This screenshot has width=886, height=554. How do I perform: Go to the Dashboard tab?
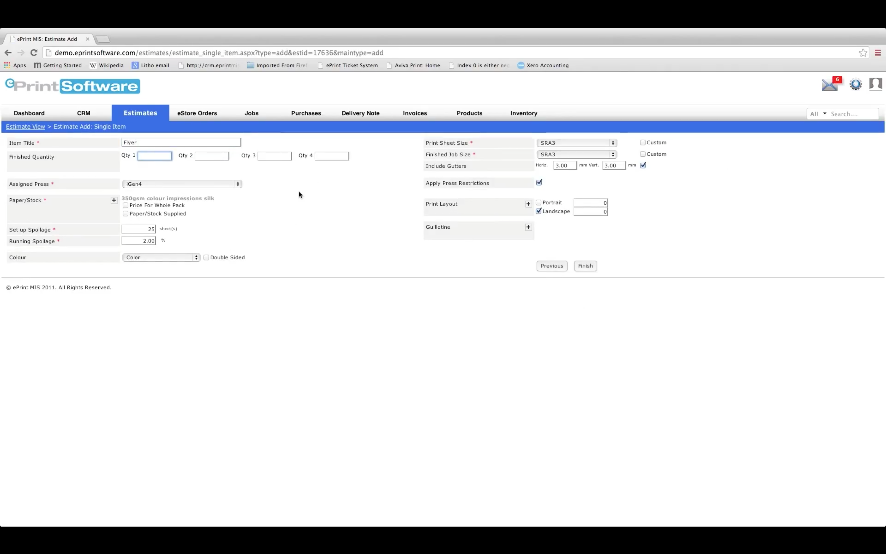29,113
